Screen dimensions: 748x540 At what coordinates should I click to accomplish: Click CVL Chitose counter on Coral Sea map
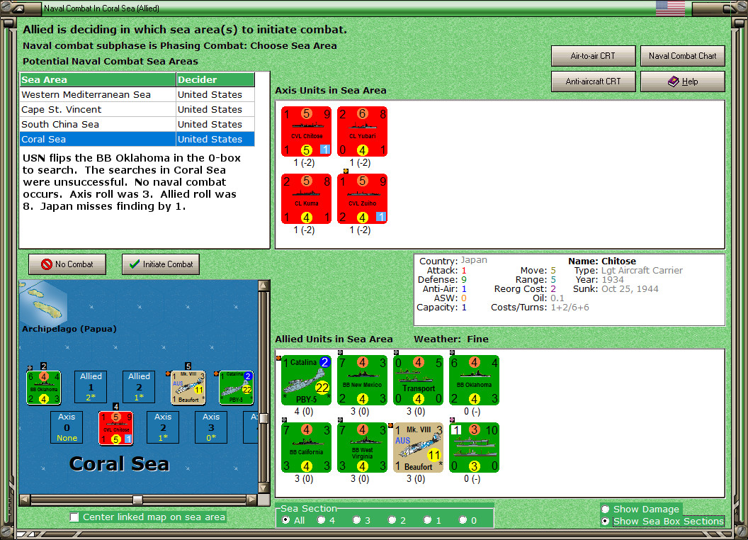click(x=116, y=428)
